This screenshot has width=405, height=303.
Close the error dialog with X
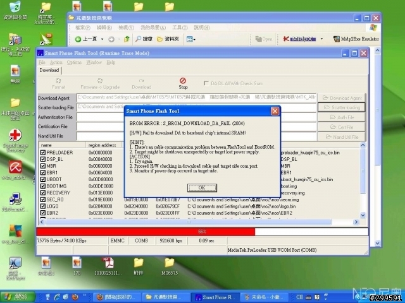click(x=275, y=111)
